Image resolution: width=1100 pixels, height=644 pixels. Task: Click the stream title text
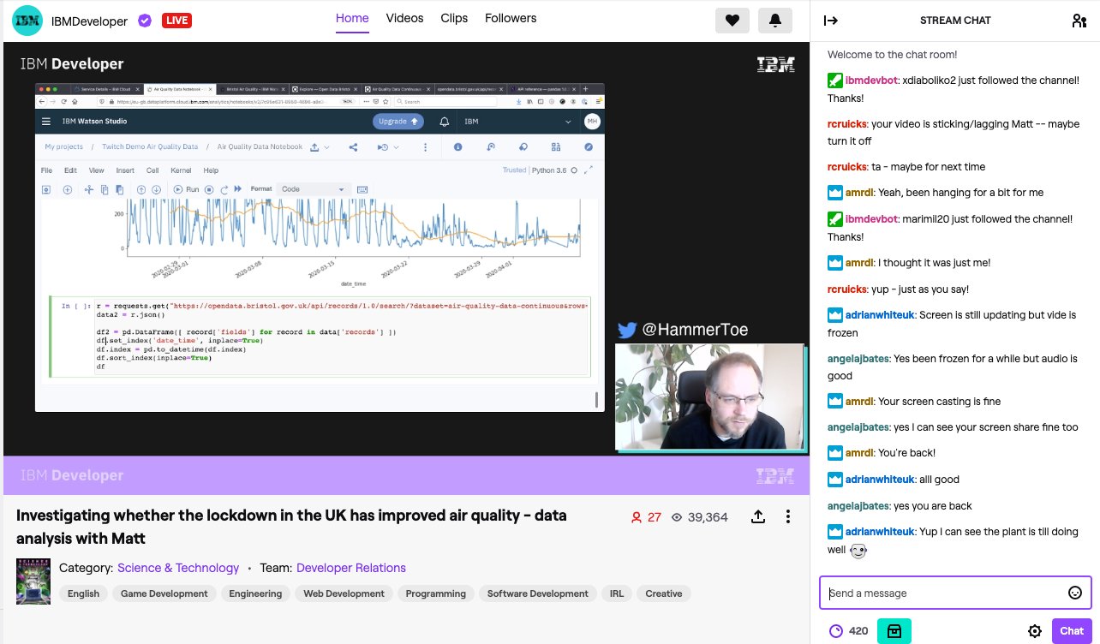click(291, 527)
